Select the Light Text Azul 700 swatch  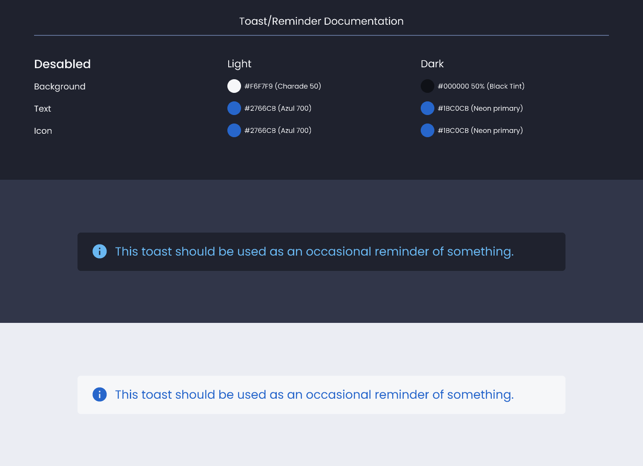pos(234,108)
